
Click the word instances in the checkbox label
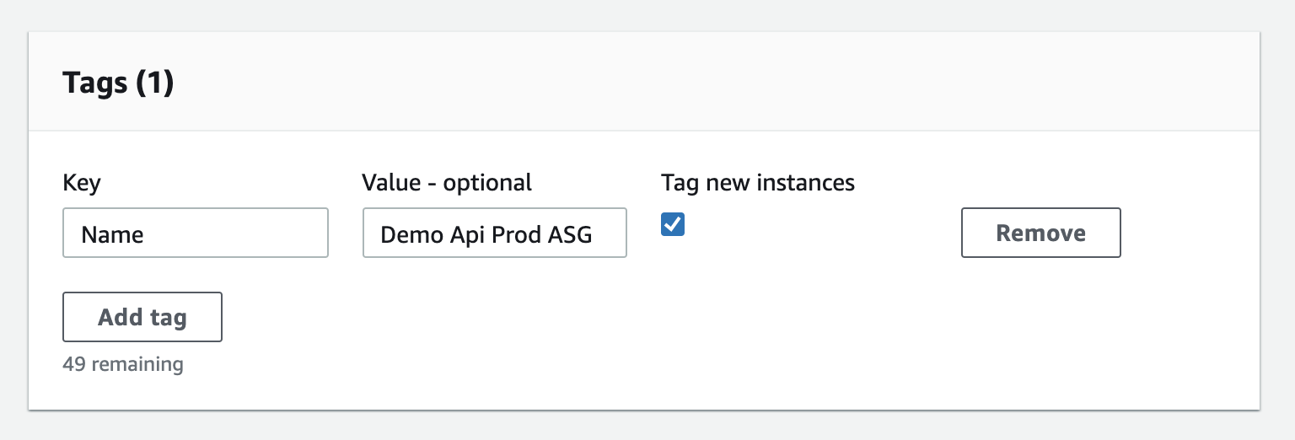coord(810,183)
